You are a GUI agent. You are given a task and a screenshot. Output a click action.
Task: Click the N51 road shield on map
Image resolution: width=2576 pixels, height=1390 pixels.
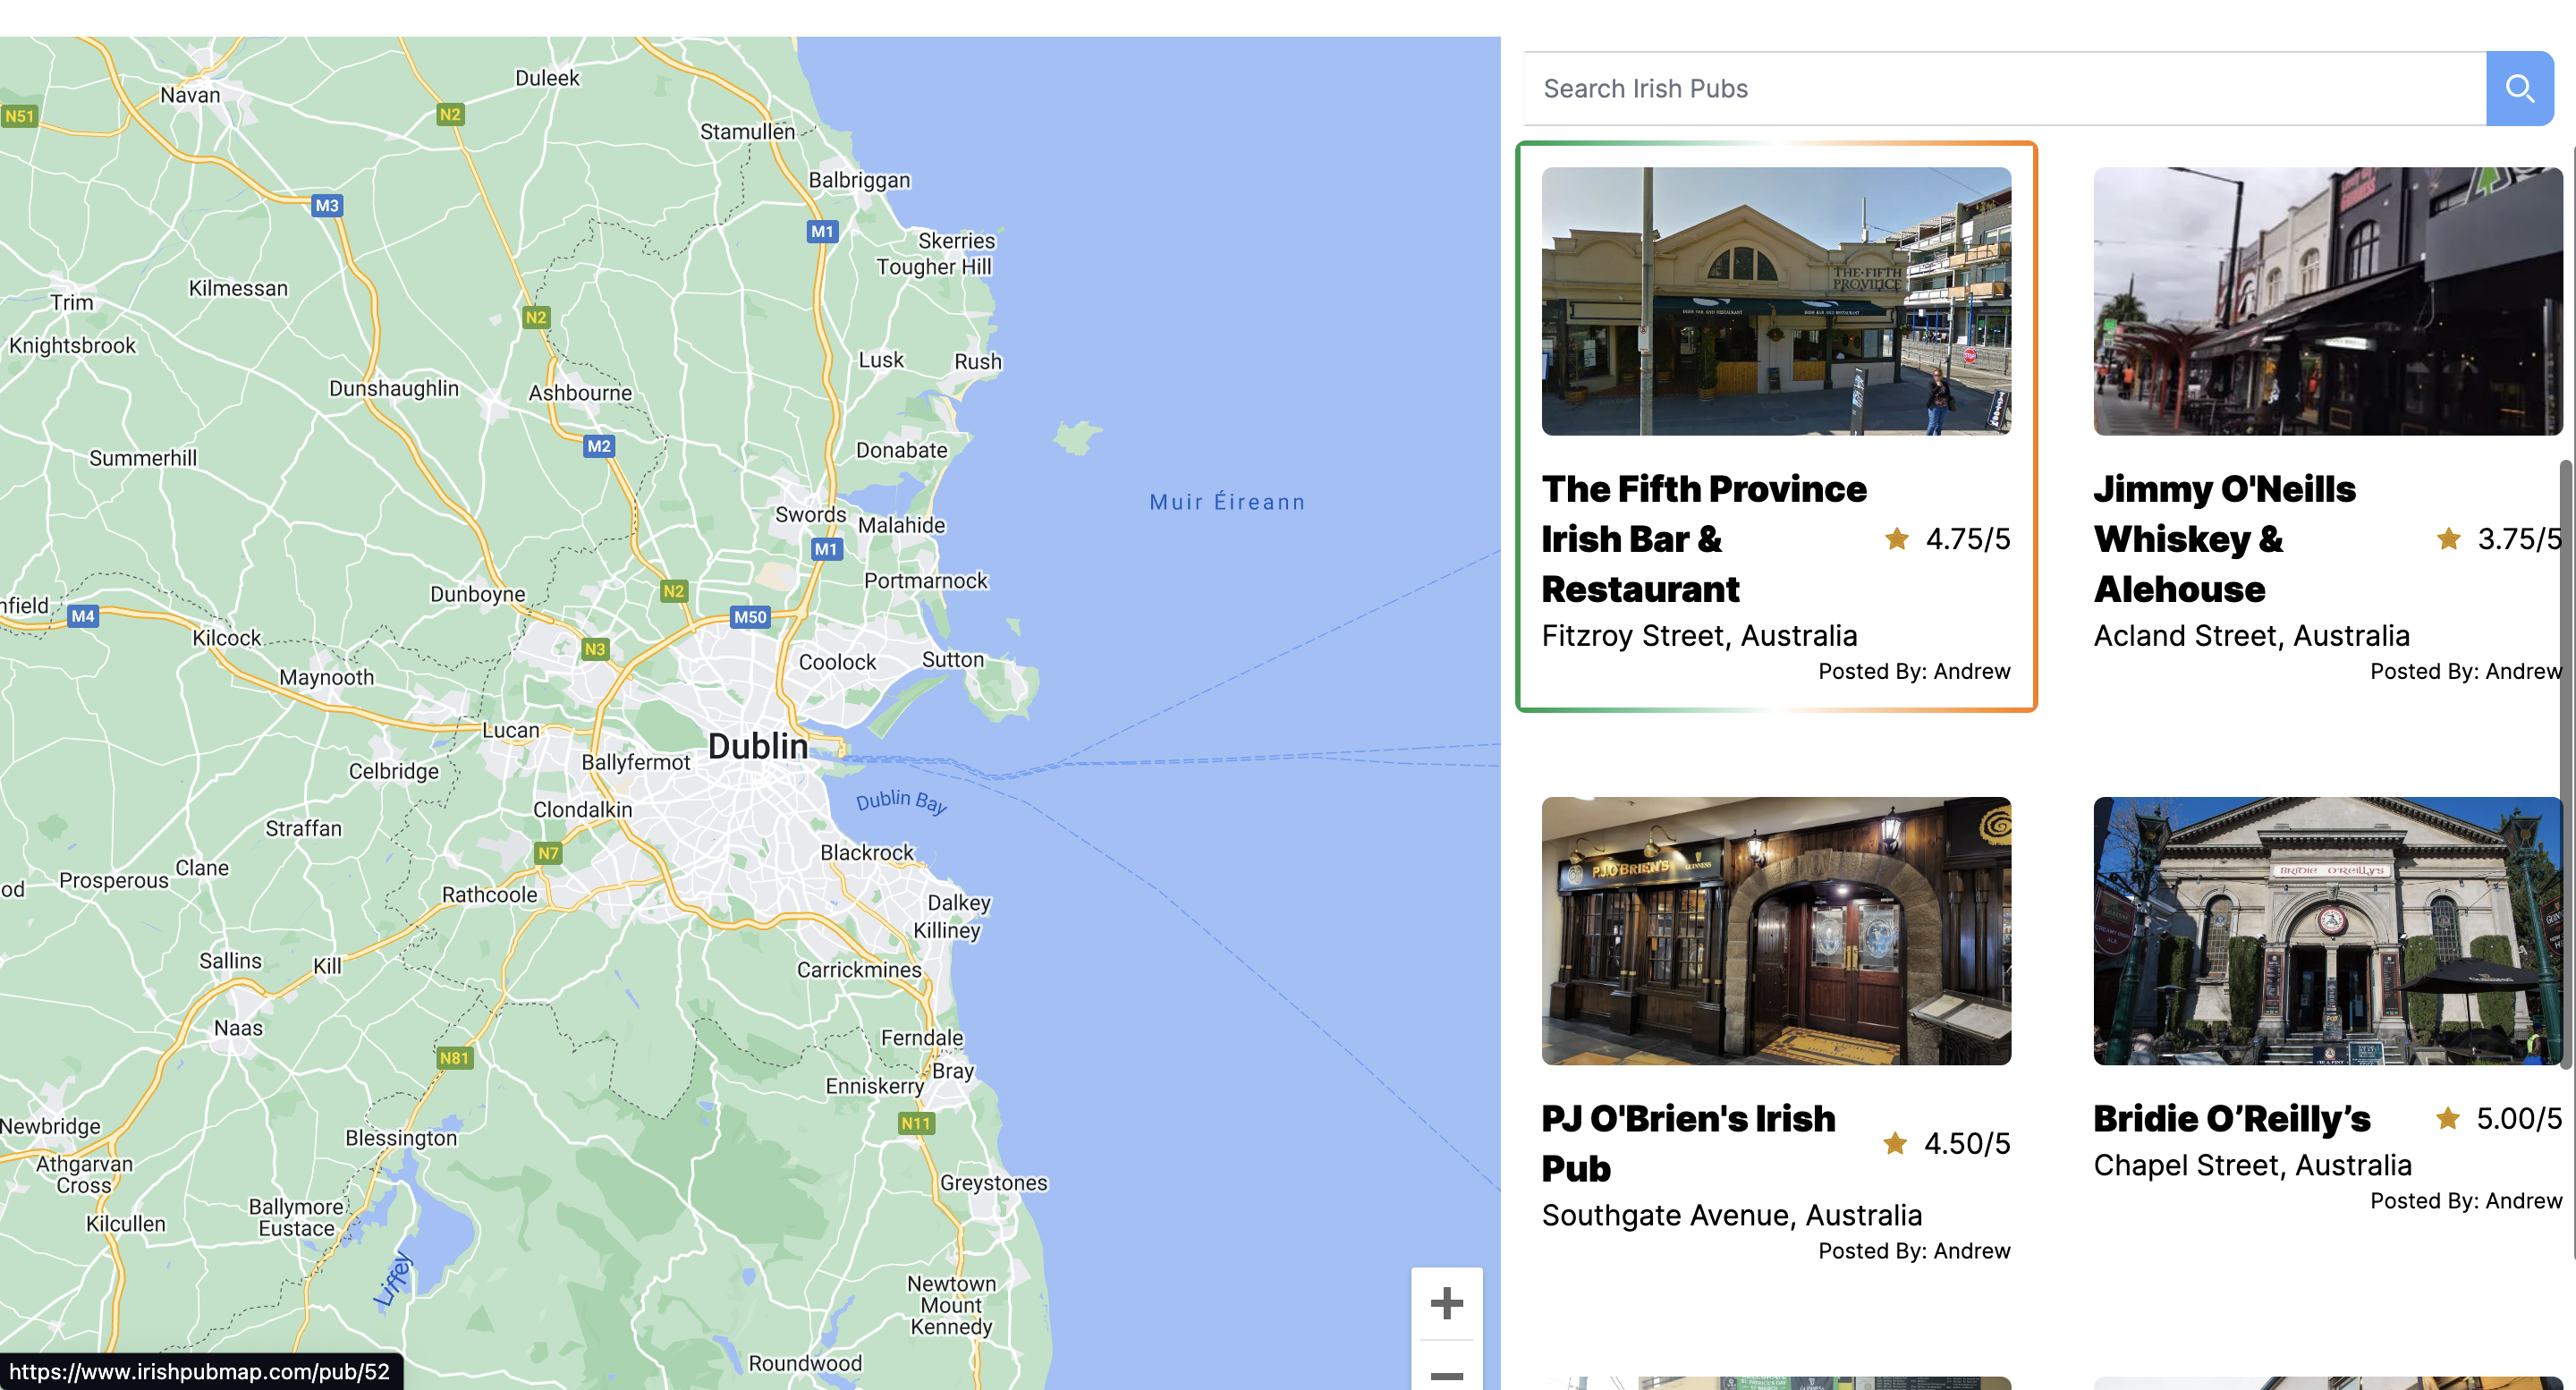tap(19, 116)
